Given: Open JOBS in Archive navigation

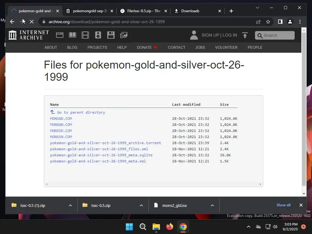Looking at the screenshot, I should pyautogui.click(x=200, y=47).
